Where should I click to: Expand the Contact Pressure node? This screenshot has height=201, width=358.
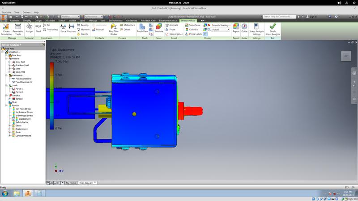click(x=10, y=136)
